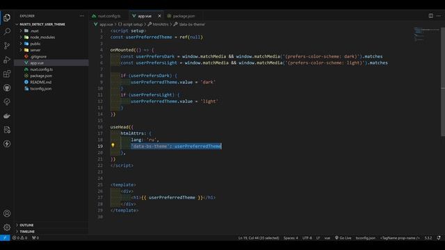Viewport: 445px width, 250px height.
Task: Open the Testing view icon
Action: tap(7, 102)
